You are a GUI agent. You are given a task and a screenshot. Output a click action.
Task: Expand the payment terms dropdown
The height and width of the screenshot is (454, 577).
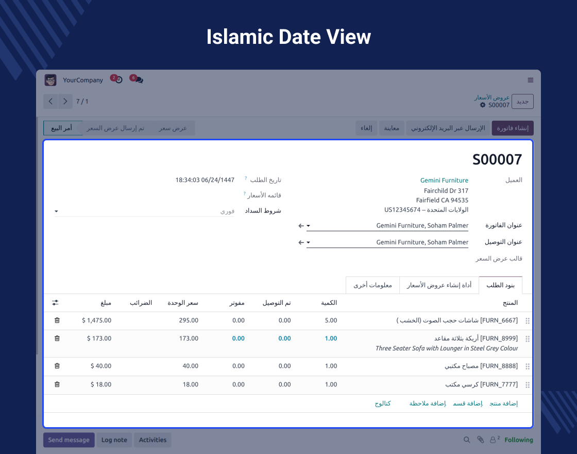57,212
